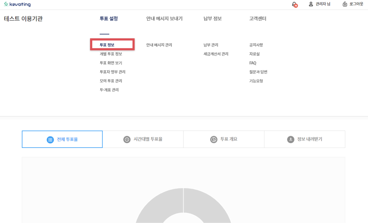368x223 pixels.
Task: Click the grid icon in 전체 투표율 tab
Action: 50,140
